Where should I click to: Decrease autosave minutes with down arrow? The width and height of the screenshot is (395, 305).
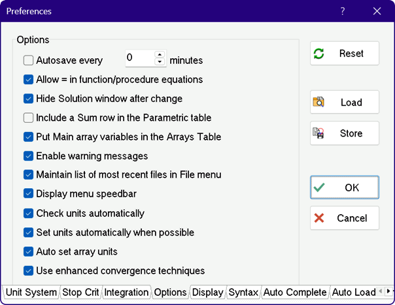pyautogui.click(x=160, y=63)
